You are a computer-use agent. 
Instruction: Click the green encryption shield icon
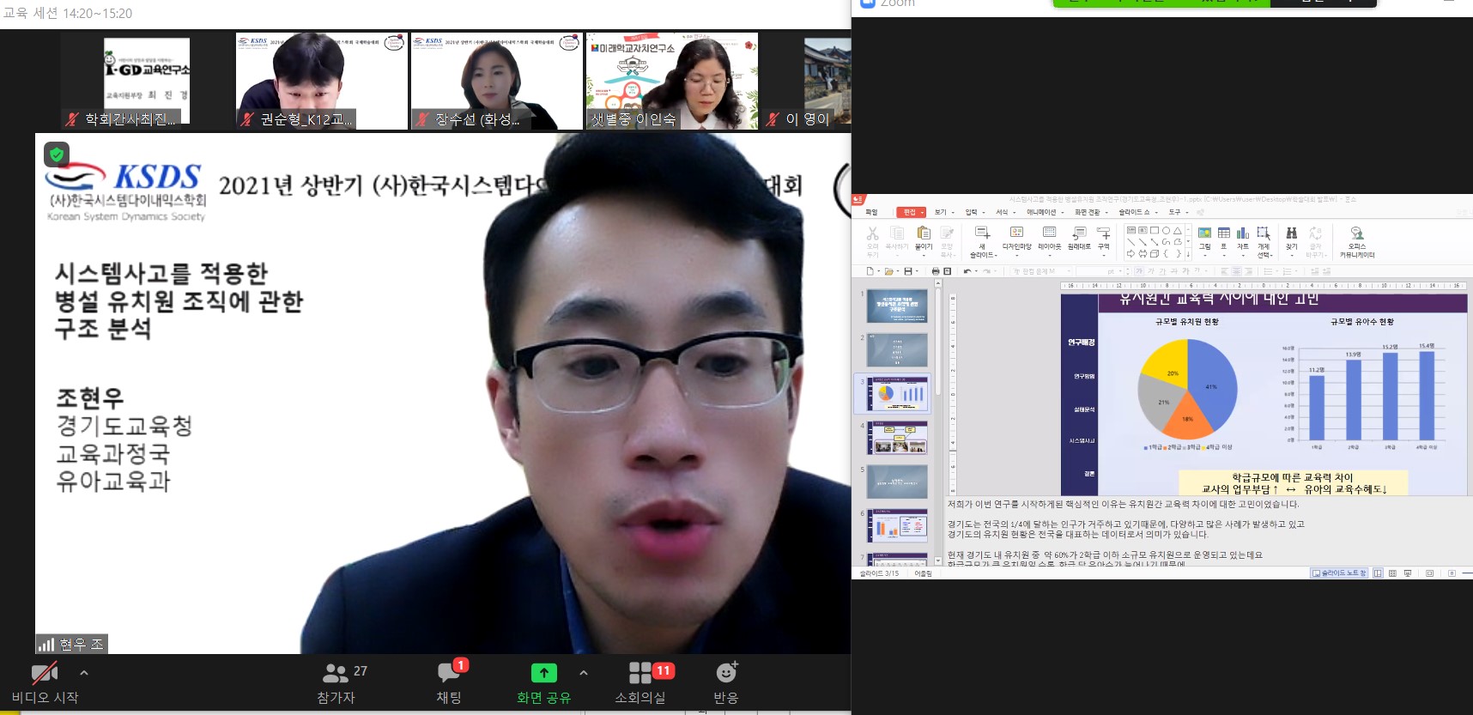pos(57,155)
